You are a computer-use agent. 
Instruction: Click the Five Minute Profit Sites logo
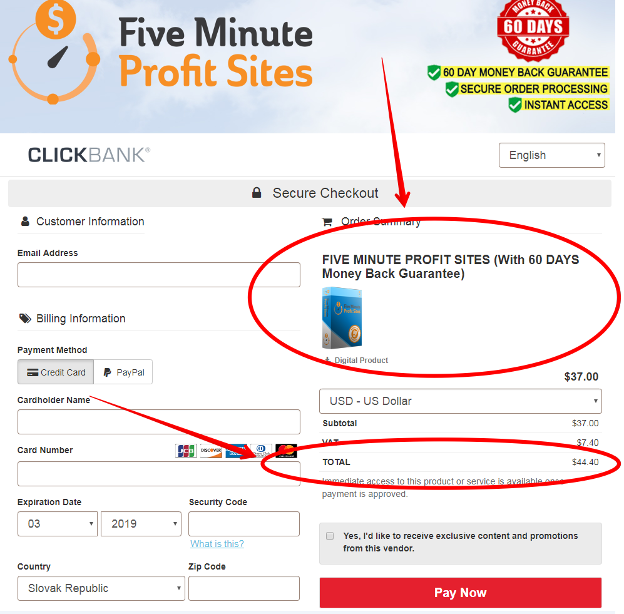161,52
